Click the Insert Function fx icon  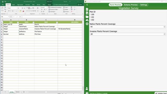coord(20,17)
